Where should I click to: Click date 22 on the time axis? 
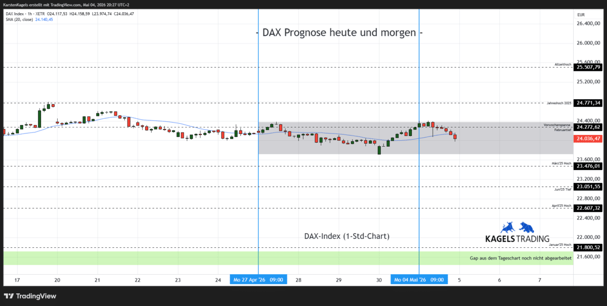[138, 280]
